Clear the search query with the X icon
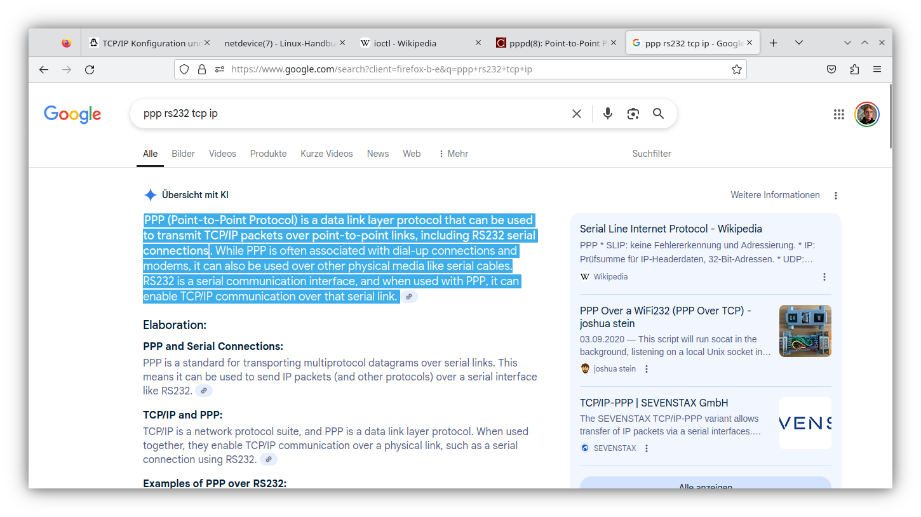 tap(576, 113)
